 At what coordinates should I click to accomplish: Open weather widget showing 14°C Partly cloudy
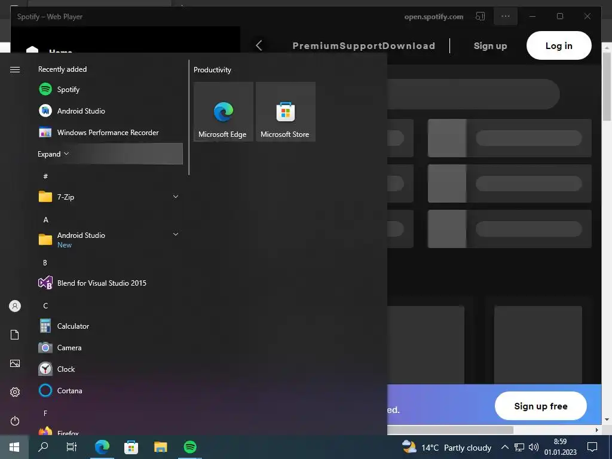(447, 447)
